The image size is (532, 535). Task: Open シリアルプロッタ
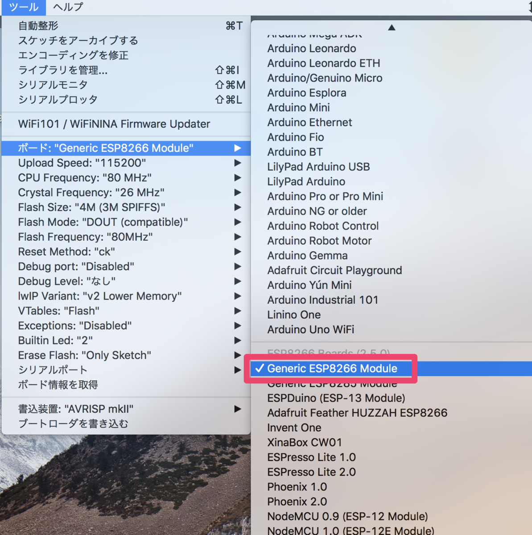pos(126,99)
